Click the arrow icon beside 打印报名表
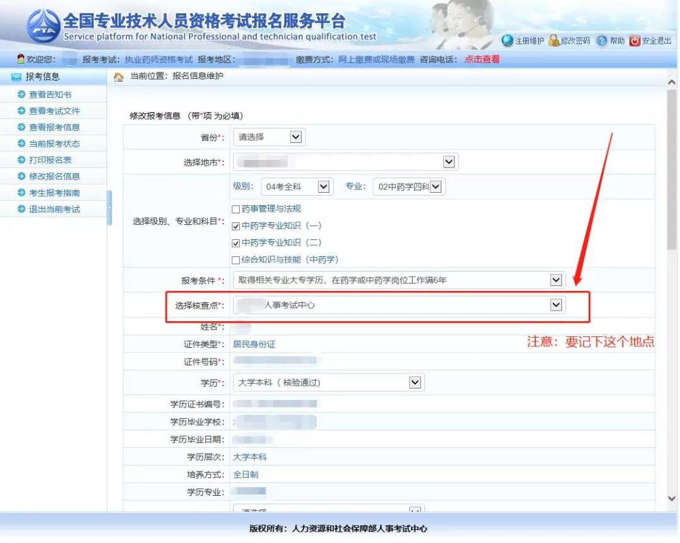 coord(21,160)
